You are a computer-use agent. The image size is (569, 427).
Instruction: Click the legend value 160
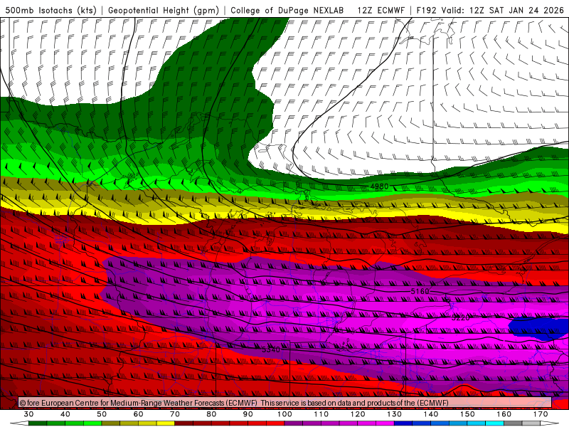tap(504, 414)
